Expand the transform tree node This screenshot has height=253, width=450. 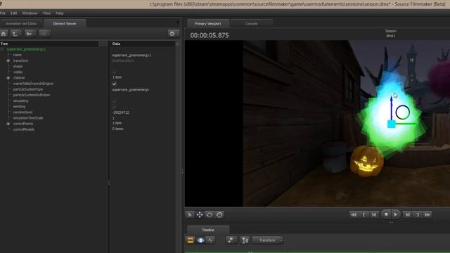(x=8, y=61)
